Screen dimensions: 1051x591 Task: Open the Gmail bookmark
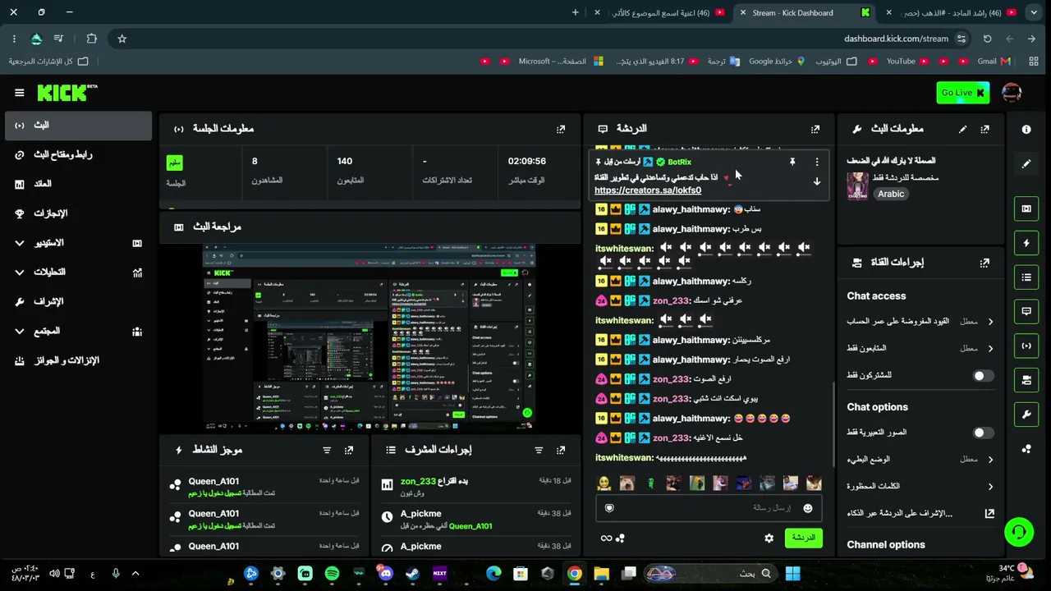(x=994, y=62)
